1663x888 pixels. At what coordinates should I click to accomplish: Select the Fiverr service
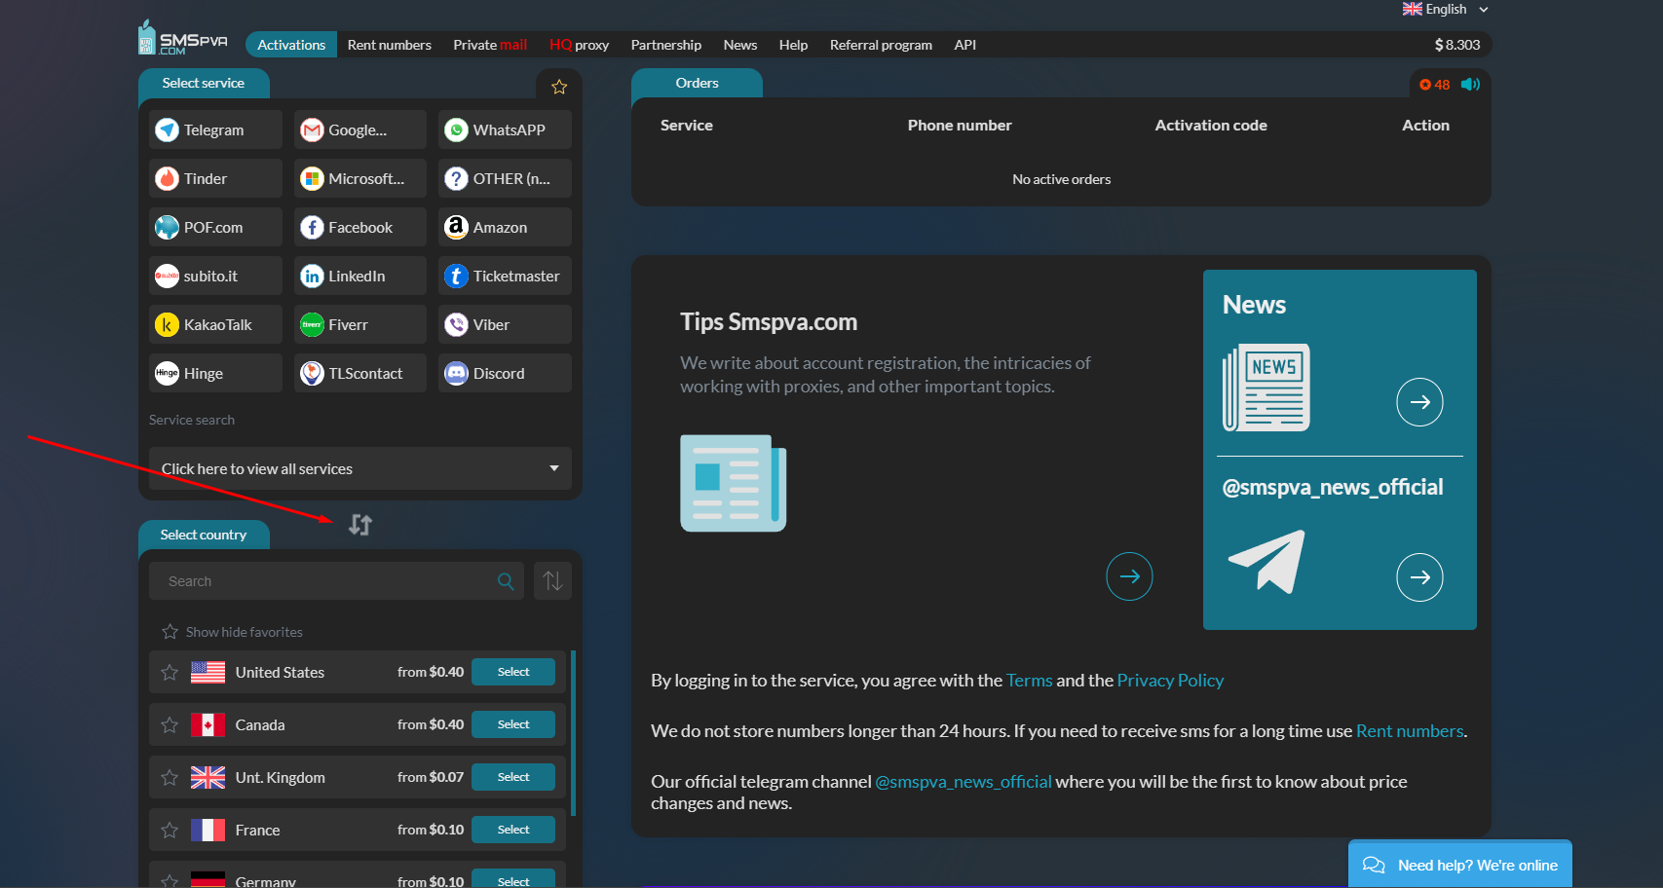click(360, 324)
